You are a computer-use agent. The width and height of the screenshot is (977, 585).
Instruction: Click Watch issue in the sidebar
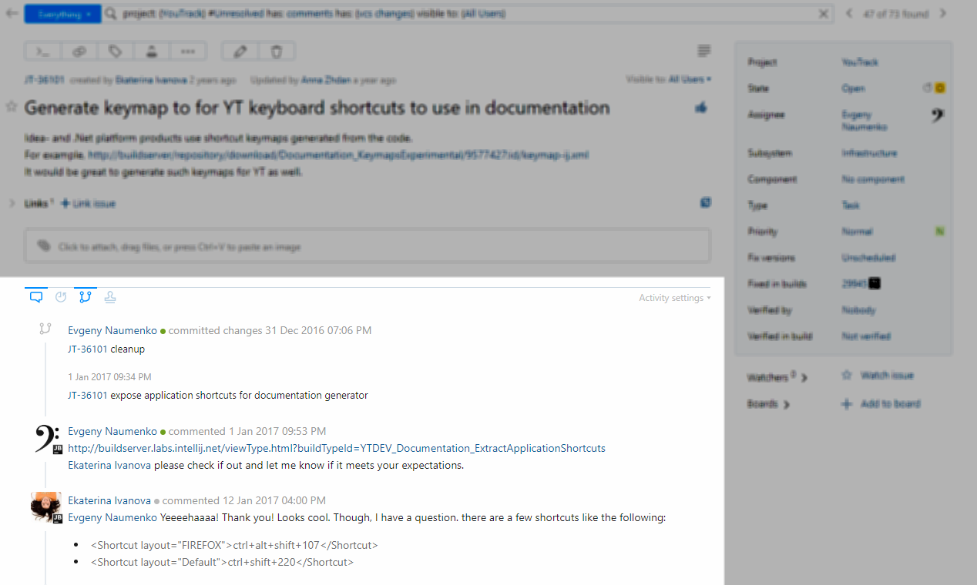tap(886, 376)
